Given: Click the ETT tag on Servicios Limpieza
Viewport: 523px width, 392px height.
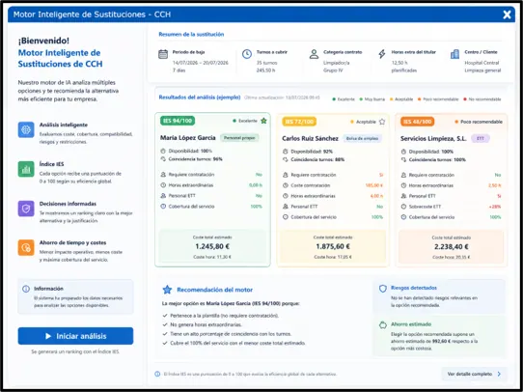Looking at the screenshot, I should pos(481,138).
